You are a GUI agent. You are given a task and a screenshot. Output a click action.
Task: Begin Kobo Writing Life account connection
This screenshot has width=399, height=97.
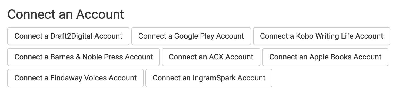[322, 36]
